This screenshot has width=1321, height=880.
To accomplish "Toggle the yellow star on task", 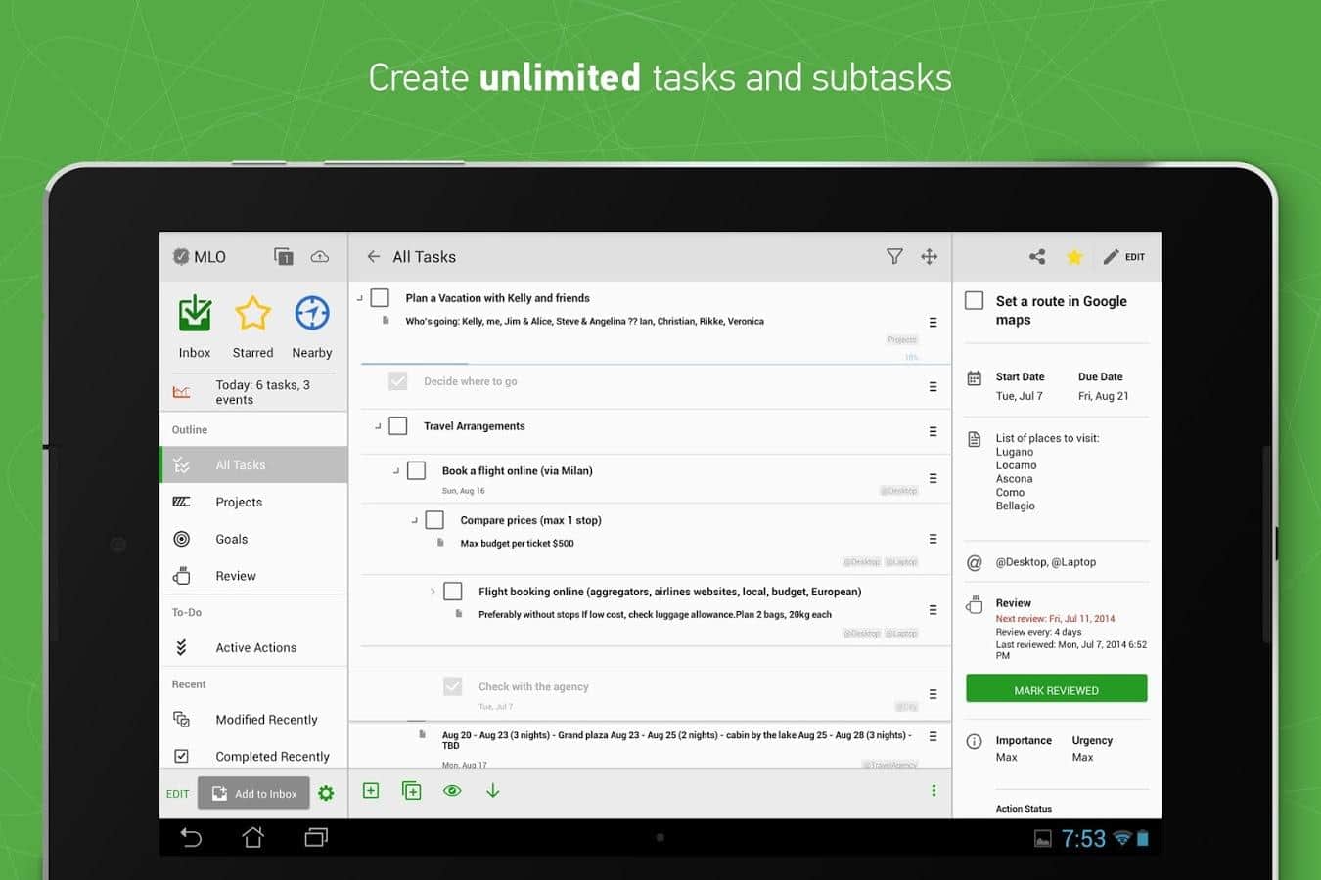I will 1074,257.
